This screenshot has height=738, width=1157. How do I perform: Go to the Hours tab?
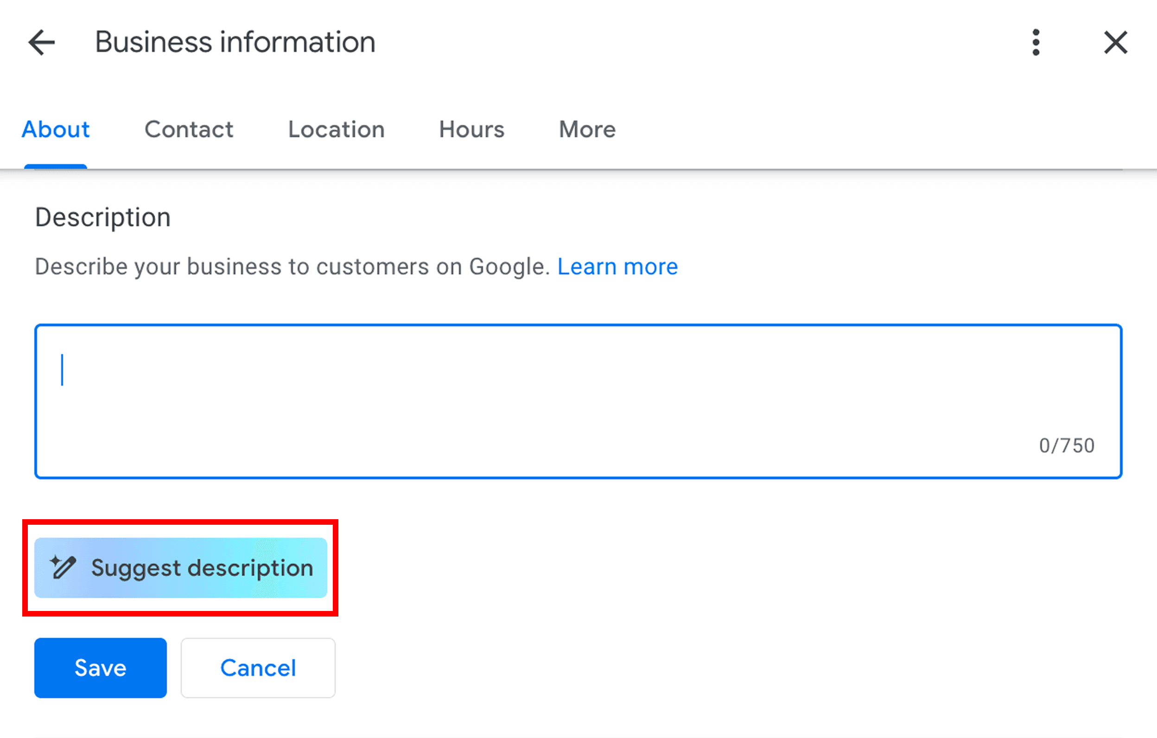pos(471,129)
